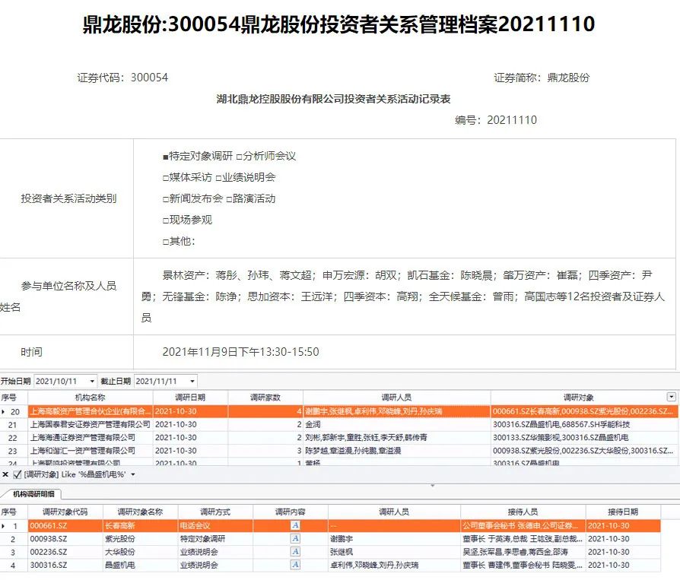Click cell 000938.SZ in detail grid
This screenshot has width=680, height=580.
coord(65,539)
